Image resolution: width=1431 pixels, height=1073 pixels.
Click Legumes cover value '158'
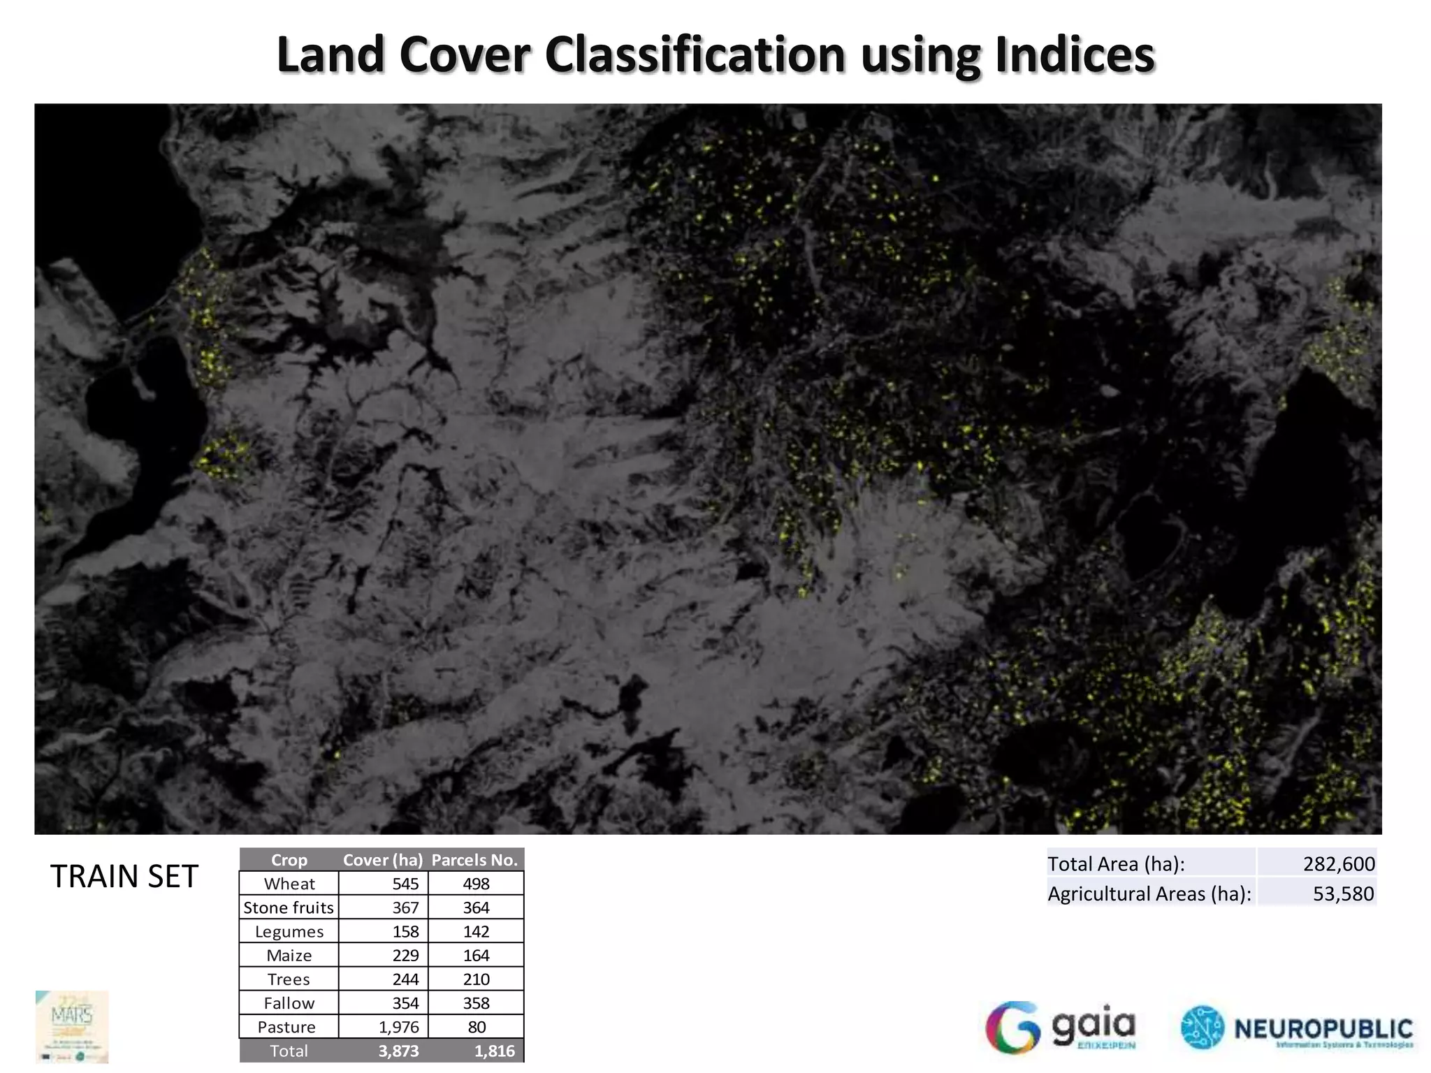coord(405,931)
